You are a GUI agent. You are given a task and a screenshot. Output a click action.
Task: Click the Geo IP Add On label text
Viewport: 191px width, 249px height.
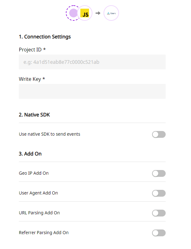pyautogui.click(x=34, y=173)
